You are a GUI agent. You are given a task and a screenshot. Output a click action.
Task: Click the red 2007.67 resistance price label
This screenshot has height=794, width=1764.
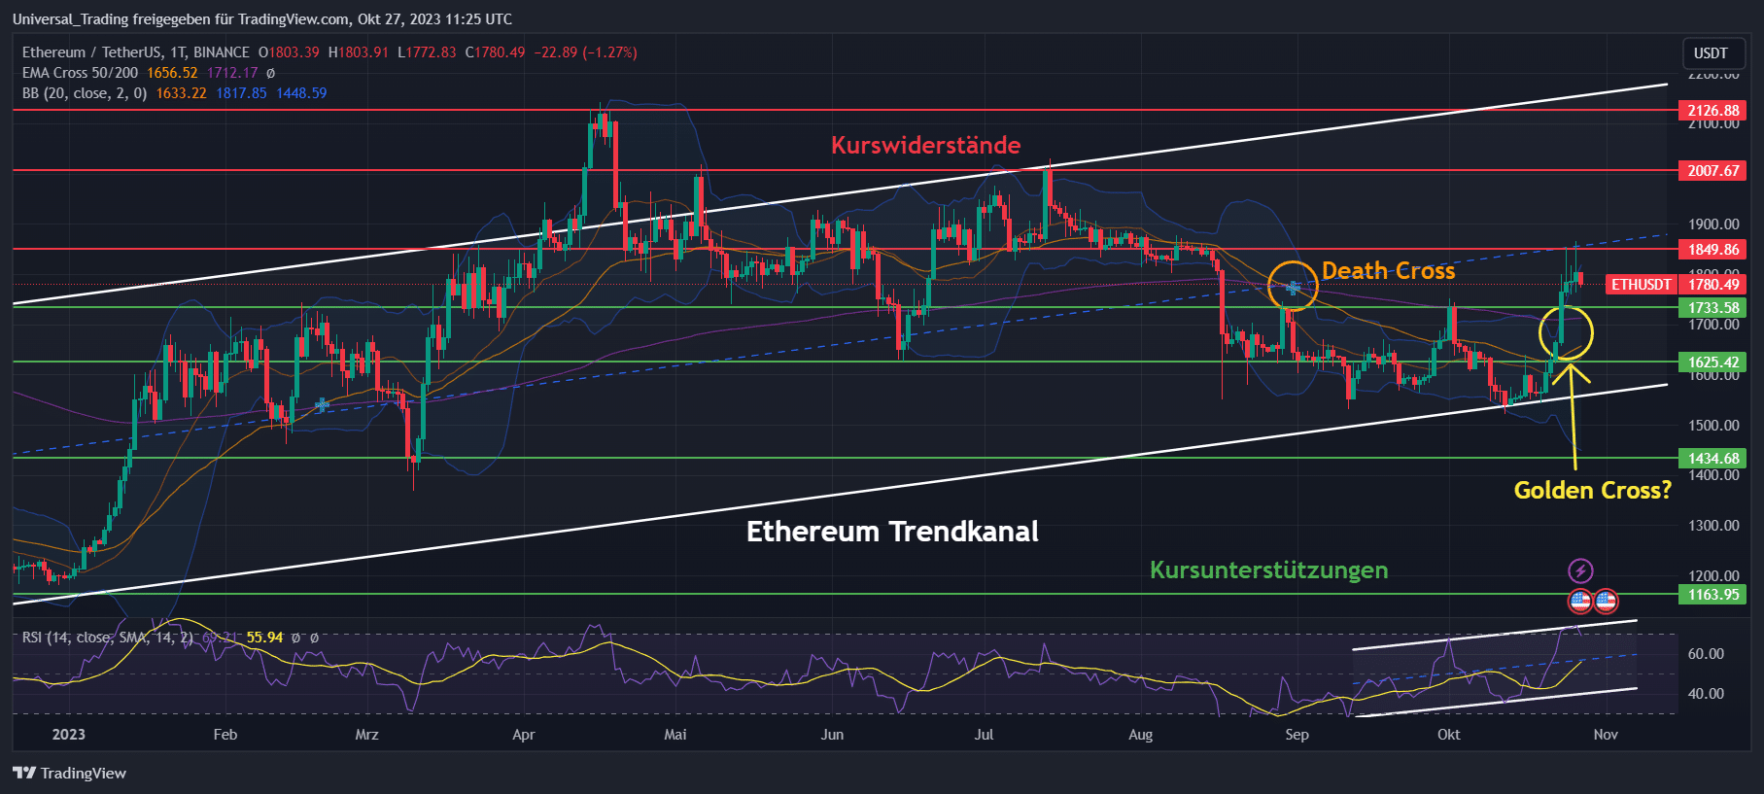[1712, 171]
